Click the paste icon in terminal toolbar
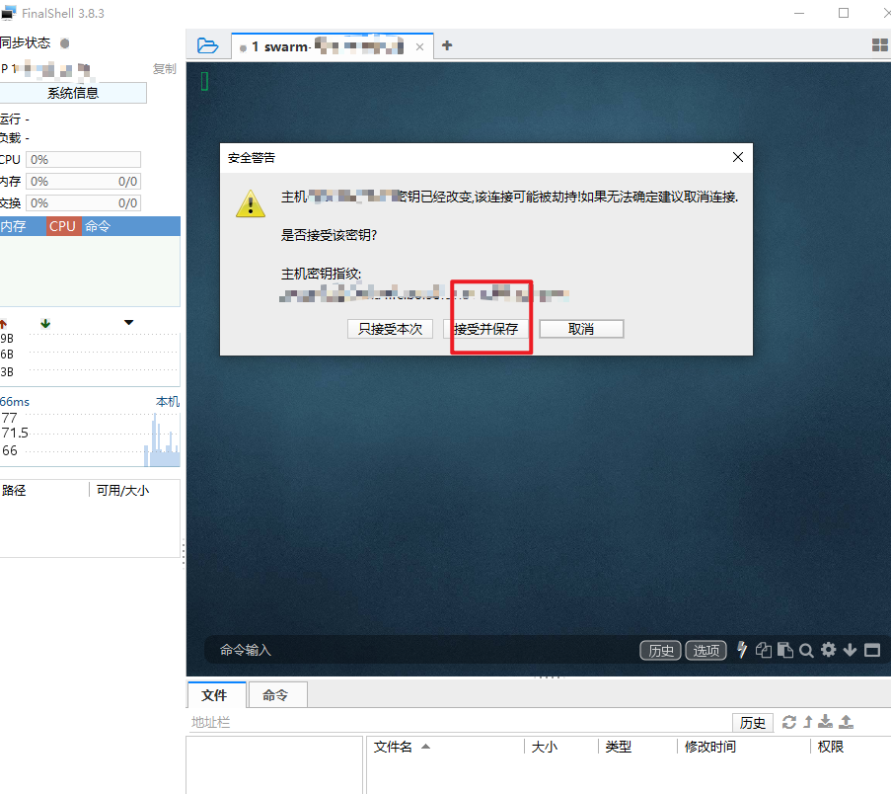This screenshot has height=794, width=891. tap(785, 650)
